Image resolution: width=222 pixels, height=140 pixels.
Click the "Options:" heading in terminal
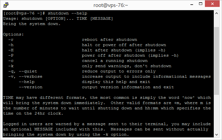tap(13, 35)
